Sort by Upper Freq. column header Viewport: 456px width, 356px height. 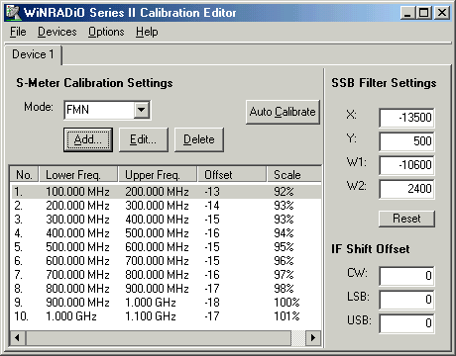pyautogui.click(x=158, y=174)
